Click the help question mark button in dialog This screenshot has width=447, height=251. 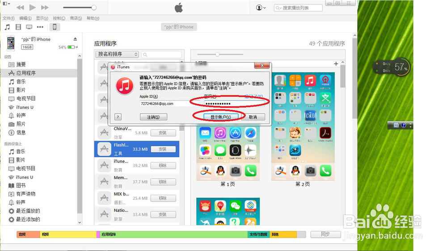pyautogui.click(x=118, y=117)
